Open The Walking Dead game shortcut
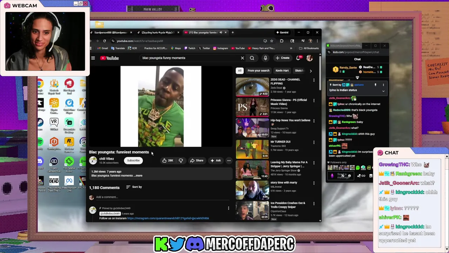The width and height of the screenshot is (449, 253). tap(54, 184)
